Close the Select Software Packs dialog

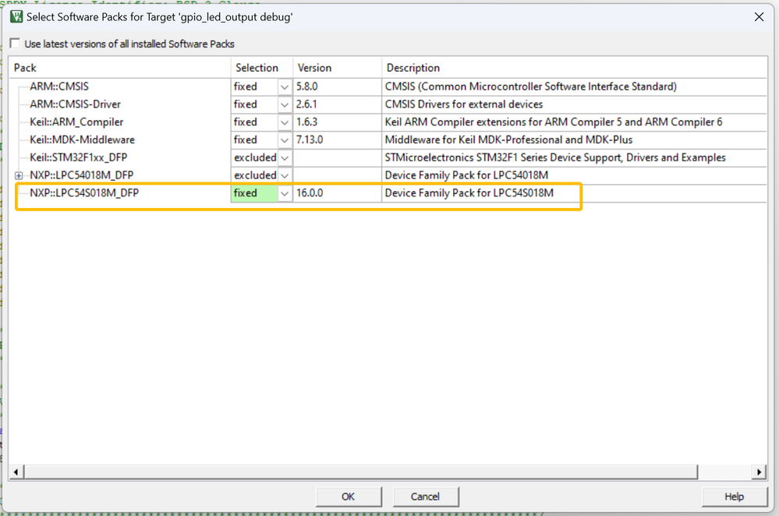tap(759, 17)
